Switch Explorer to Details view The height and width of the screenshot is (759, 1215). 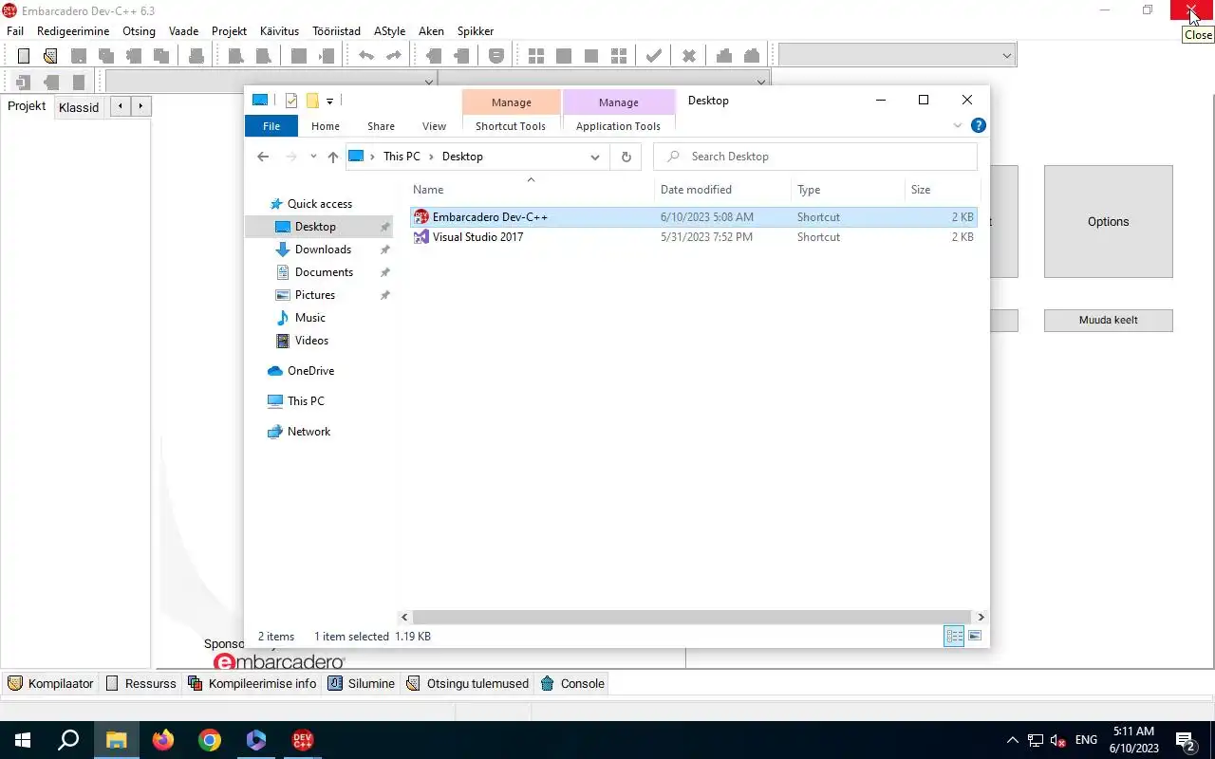(x=954, y=637)
